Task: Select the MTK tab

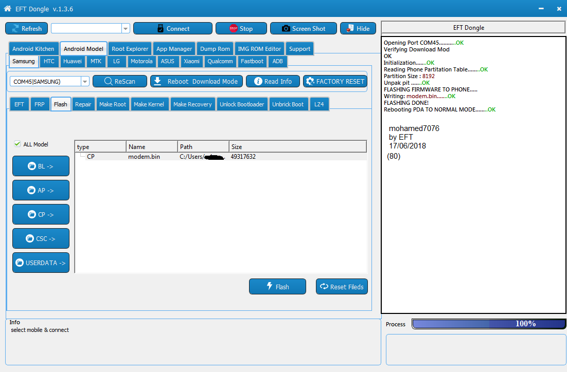Action: [96, 61]
